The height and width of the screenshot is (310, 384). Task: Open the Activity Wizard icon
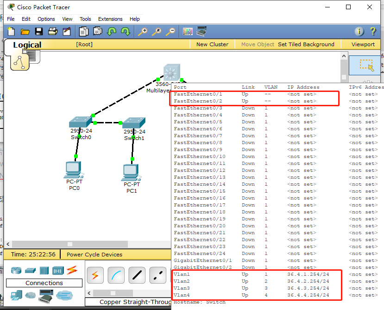[x=67, y=31]
